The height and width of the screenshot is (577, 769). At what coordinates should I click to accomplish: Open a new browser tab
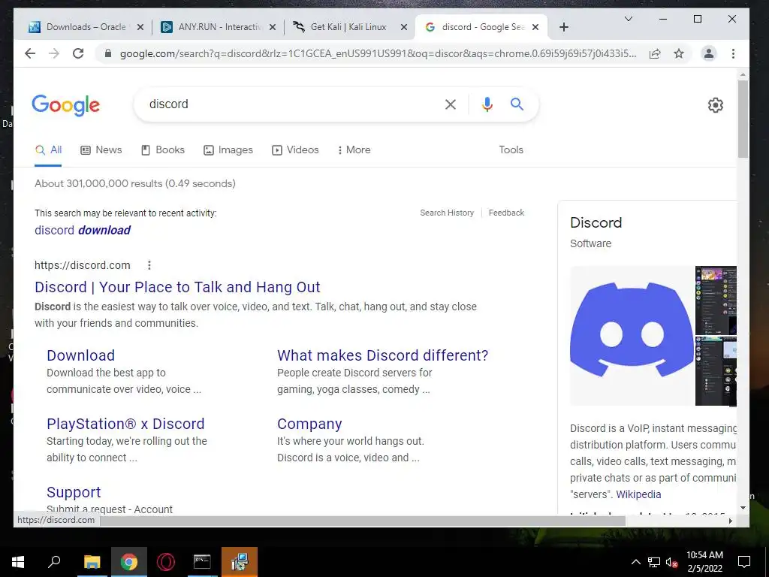click(564, 27)
